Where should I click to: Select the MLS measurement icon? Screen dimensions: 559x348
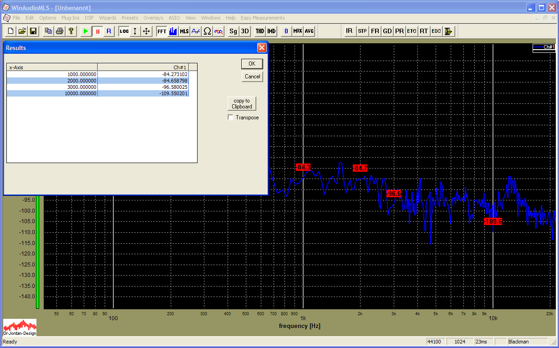[184, 31]
